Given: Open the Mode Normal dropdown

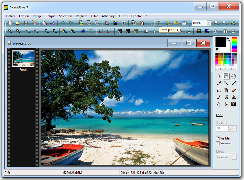Looking at the screenshot, I should [234, 157].
